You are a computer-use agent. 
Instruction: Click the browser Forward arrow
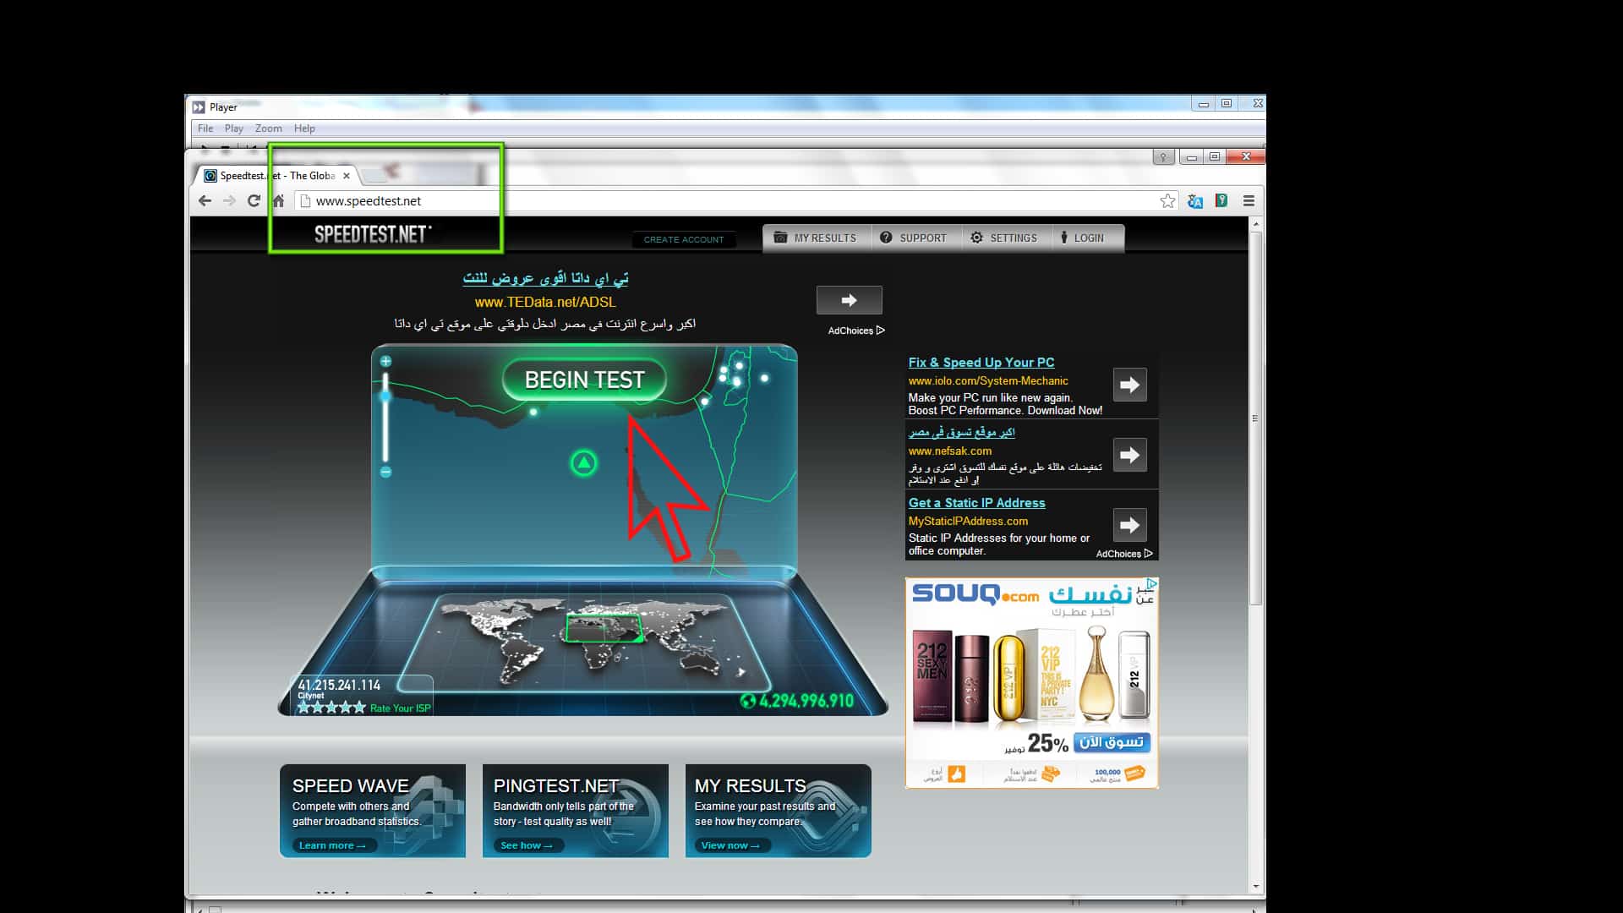click(229, 201)
